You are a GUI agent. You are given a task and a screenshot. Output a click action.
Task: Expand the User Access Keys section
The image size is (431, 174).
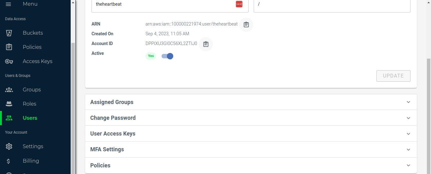(x=251, y=134)
